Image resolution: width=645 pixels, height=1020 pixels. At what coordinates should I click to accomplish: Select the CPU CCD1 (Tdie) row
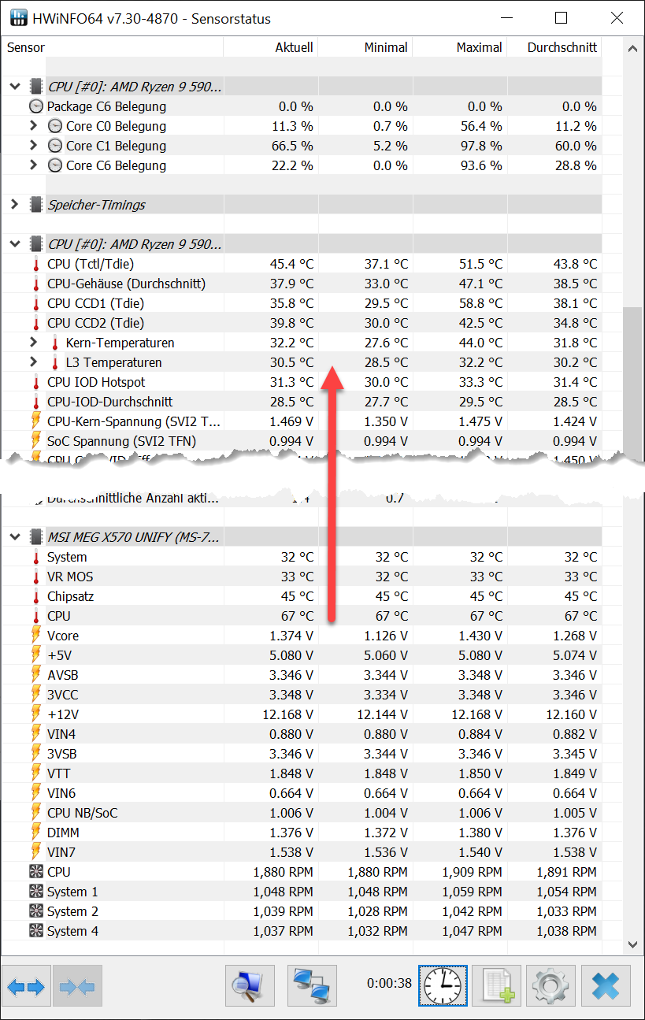tap(302, 303)
